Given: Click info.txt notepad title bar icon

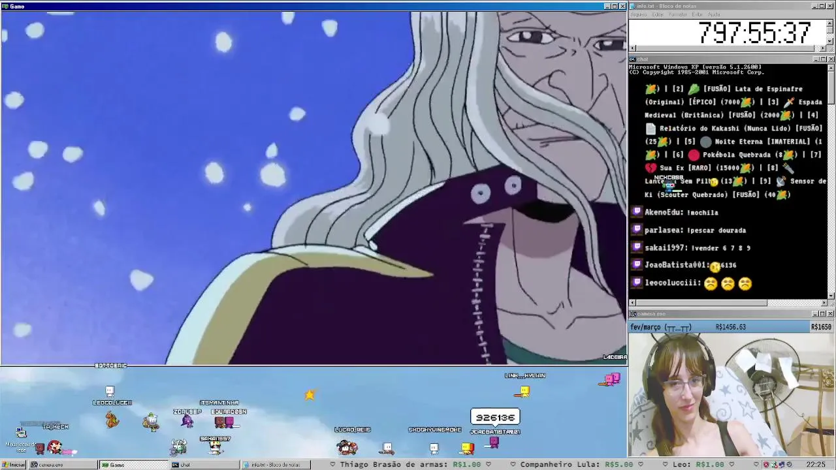Looking at the screenshot, I should click(x=632, y=6).
